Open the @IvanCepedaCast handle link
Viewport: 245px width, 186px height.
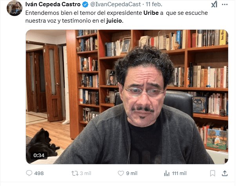click(x=116, y=4)
